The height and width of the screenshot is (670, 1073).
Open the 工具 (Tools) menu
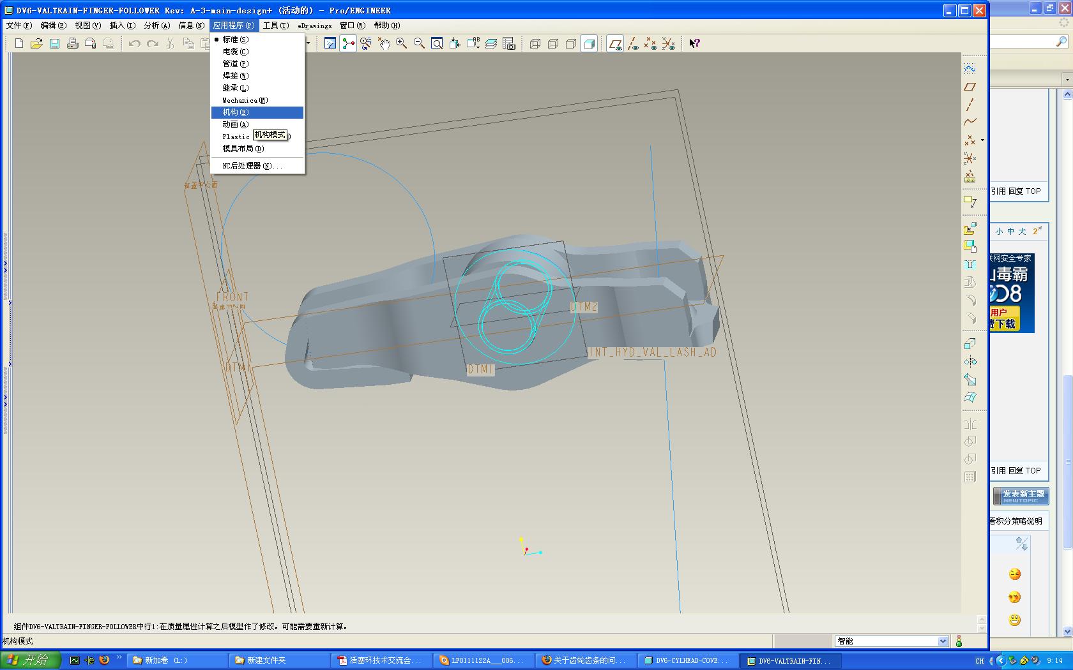(275, 26)
